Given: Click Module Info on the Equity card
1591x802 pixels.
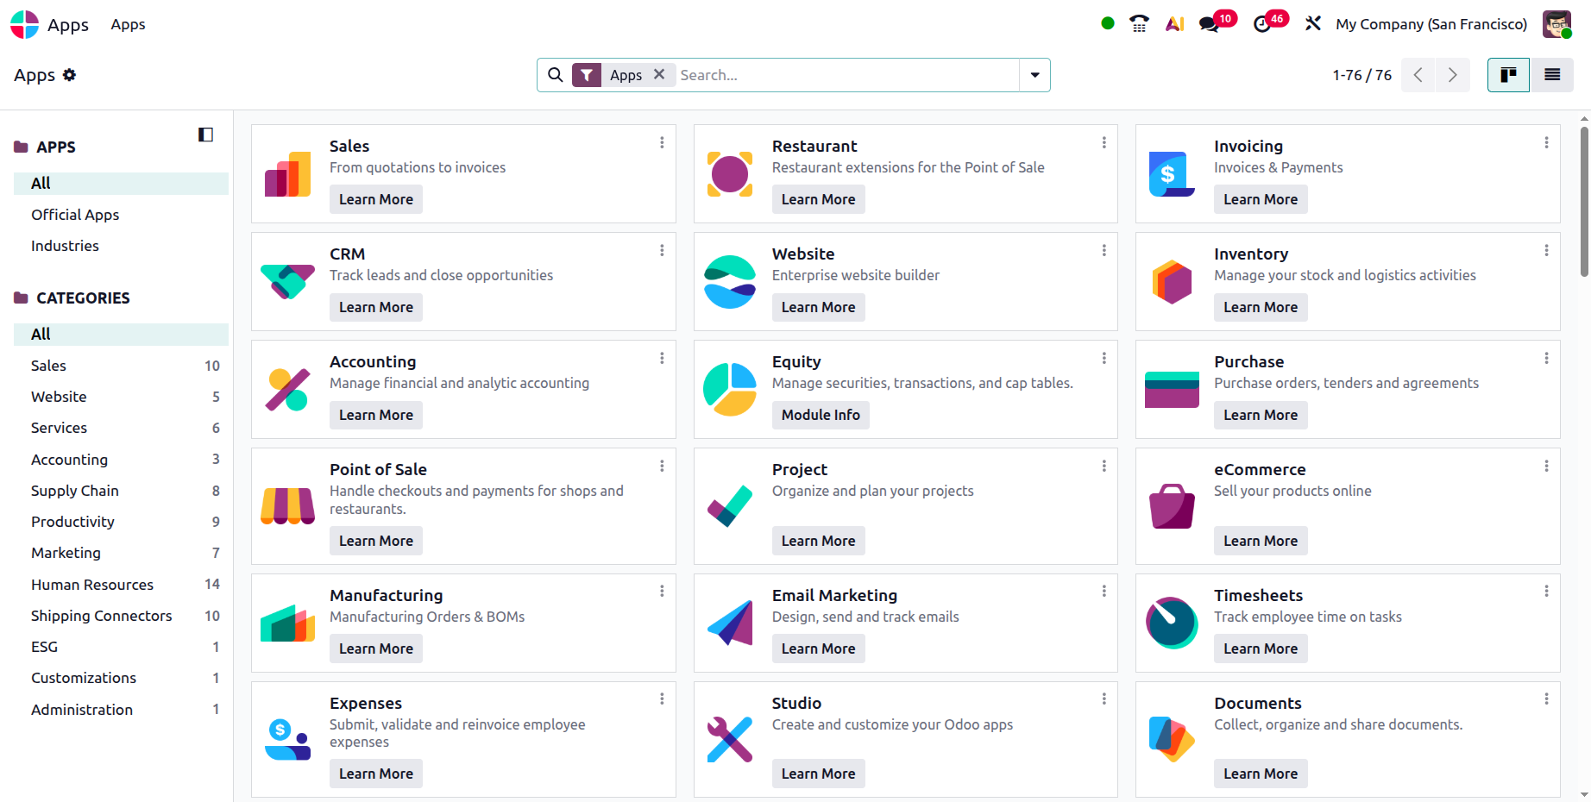Looking at the screenshot, I should 821,415.
